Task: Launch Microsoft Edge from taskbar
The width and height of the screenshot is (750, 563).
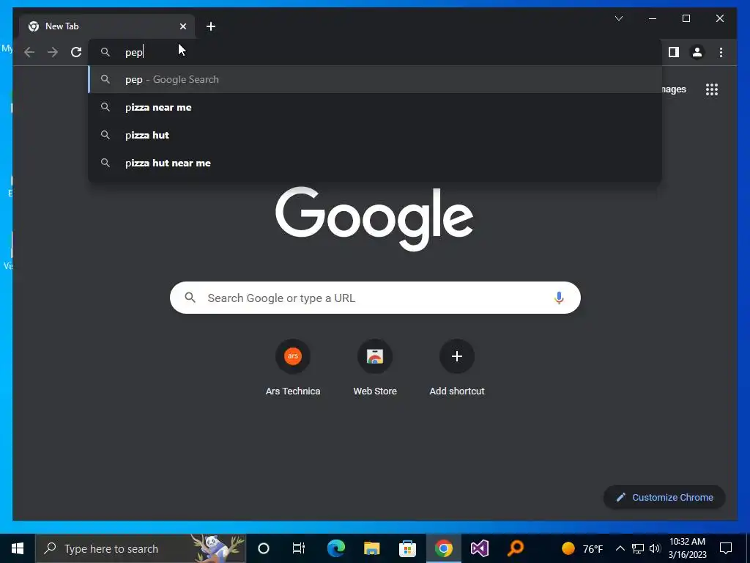Action: click(335, 548)
